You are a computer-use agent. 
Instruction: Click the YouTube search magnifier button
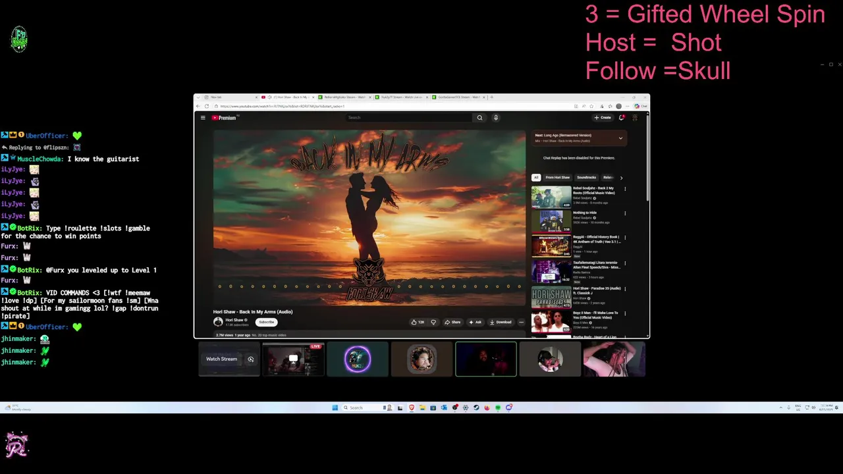(x=479, y=118)
